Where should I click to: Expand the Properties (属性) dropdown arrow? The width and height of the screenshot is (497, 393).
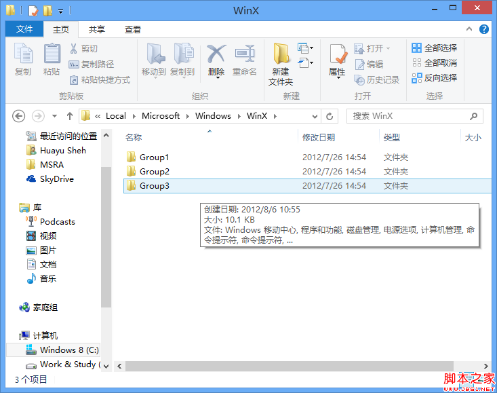(x=338, y=77)
